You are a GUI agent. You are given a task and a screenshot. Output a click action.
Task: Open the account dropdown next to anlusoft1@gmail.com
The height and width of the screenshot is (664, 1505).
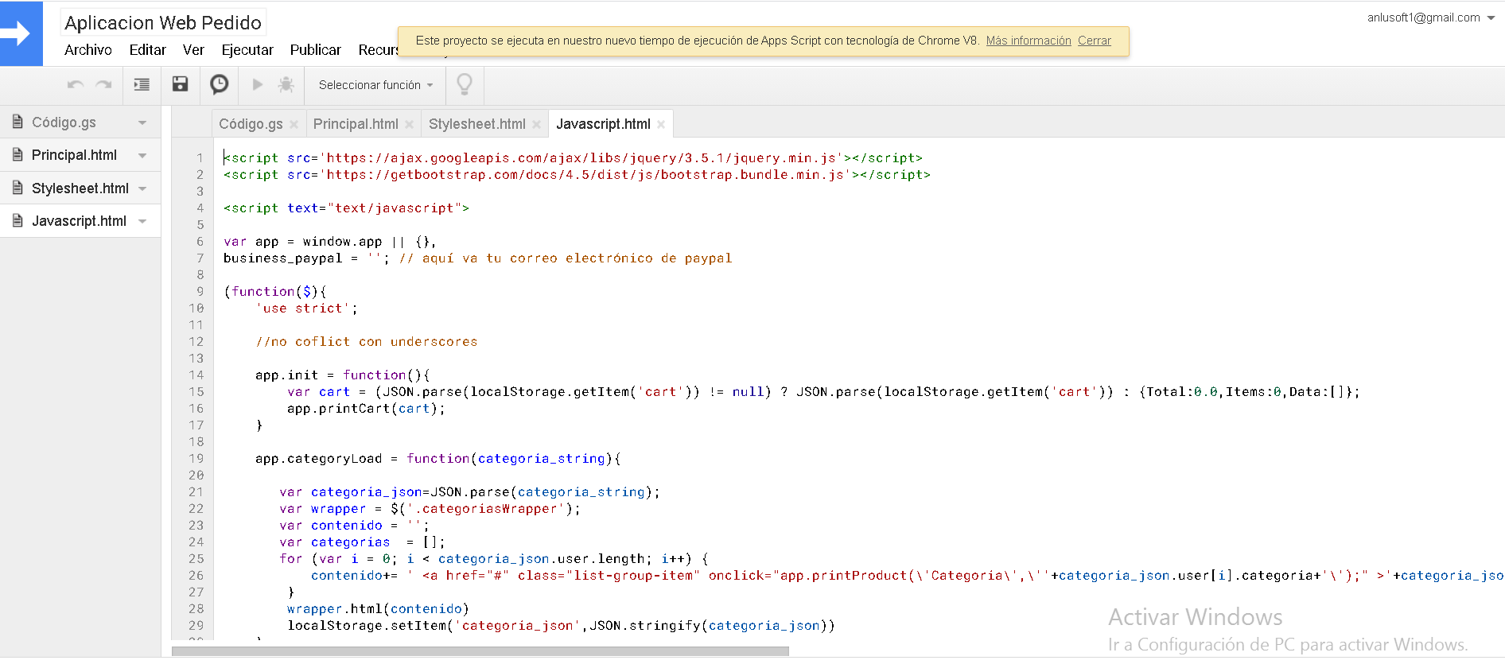click(1490, 18)
